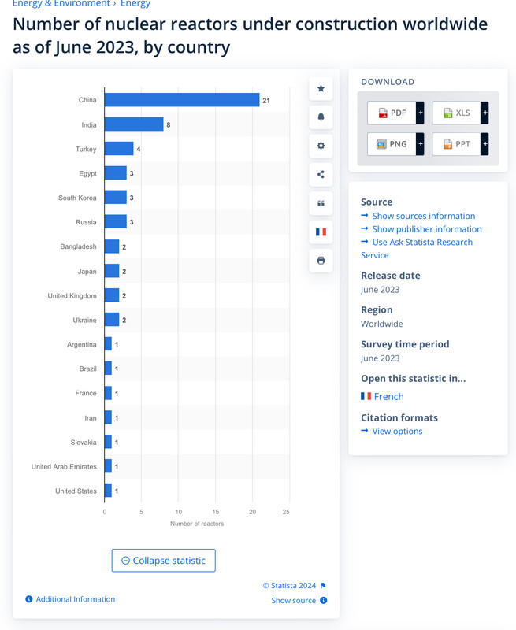Click the Ukraine bar

112,320
